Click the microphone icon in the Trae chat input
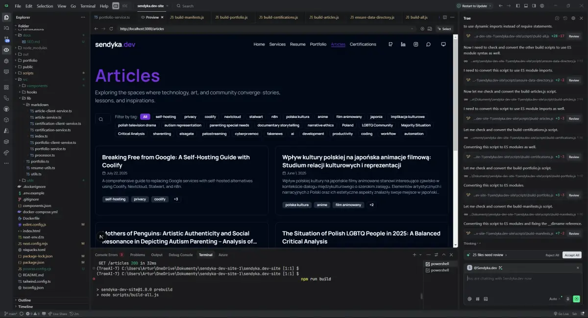This screenshot has width=588, height=318. tap(568, 299)
